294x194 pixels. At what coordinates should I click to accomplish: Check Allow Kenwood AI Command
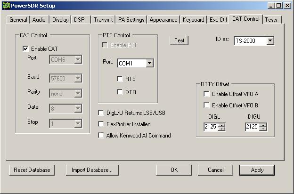[101, 136]
